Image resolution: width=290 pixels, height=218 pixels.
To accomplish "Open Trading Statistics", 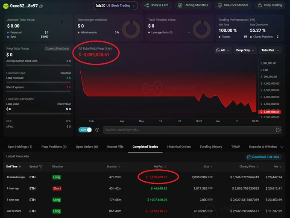I will pos(193,5).
